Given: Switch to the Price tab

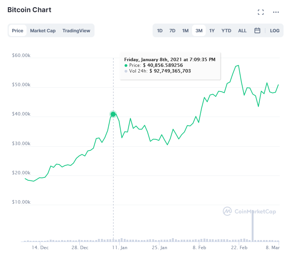Looking at the screenshot, I should (17, 31).
